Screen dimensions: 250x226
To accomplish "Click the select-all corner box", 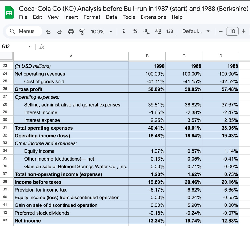I will click(6, 56).
